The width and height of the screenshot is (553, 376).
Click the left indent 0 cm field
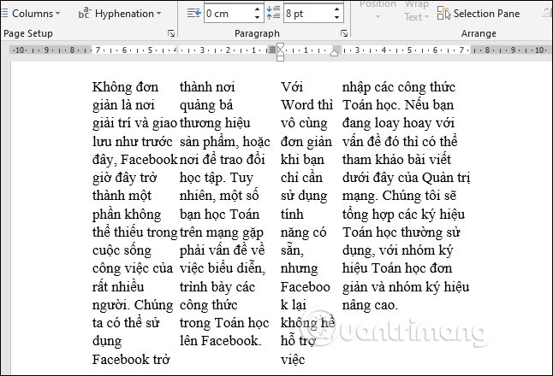click(x=229, y=14)
